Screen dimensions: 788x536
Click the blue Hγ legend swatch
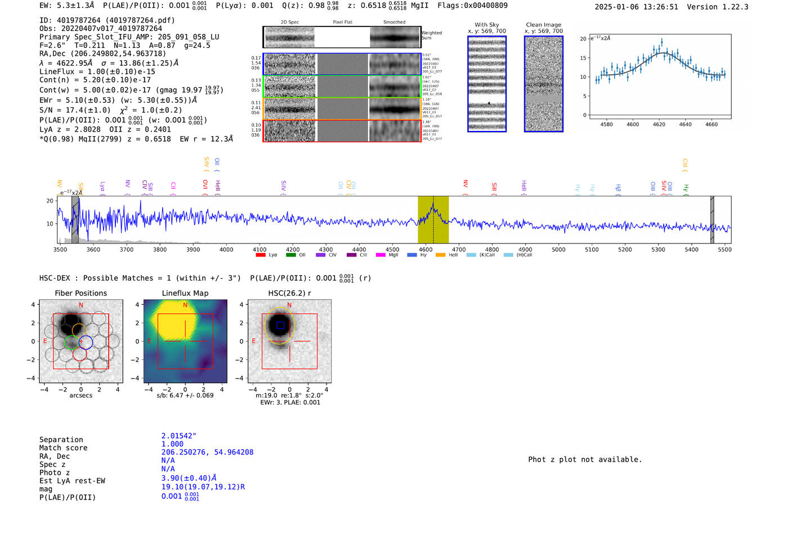(411, 255)
